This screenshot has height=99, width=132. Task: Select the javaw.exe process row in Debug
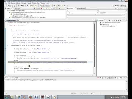pos(27,17)
